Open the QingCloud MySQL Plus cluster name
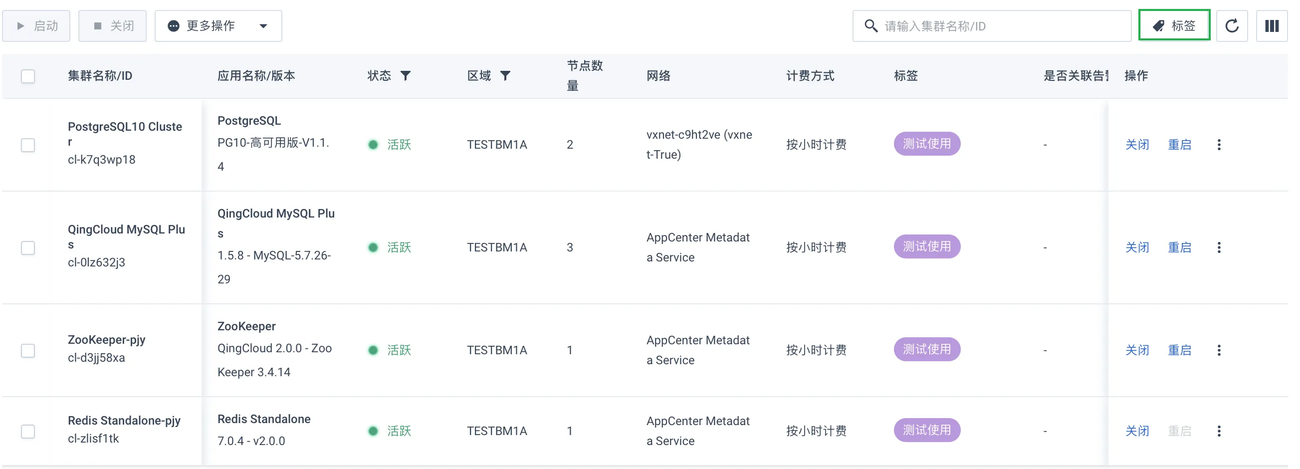 pyautogui.click(x=126, y=236)
